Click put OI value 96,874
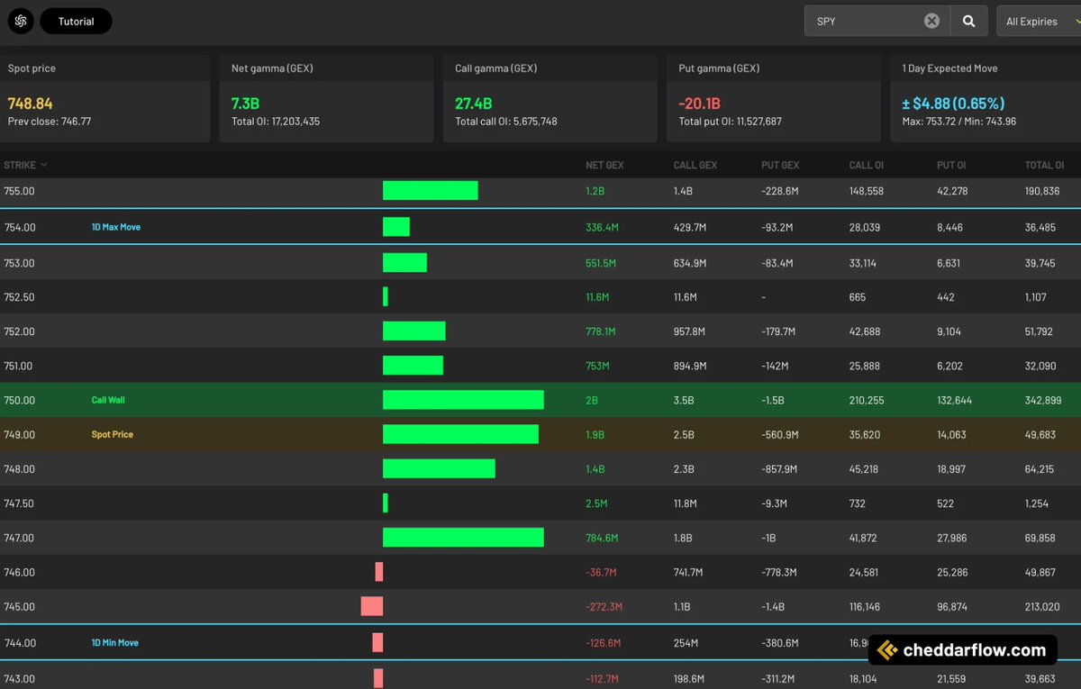 [x=952, y=607]
